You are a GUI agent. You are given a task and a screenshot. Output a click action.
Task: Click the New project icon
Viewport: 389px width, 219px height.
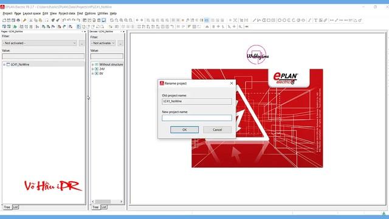tap(4, 20)
